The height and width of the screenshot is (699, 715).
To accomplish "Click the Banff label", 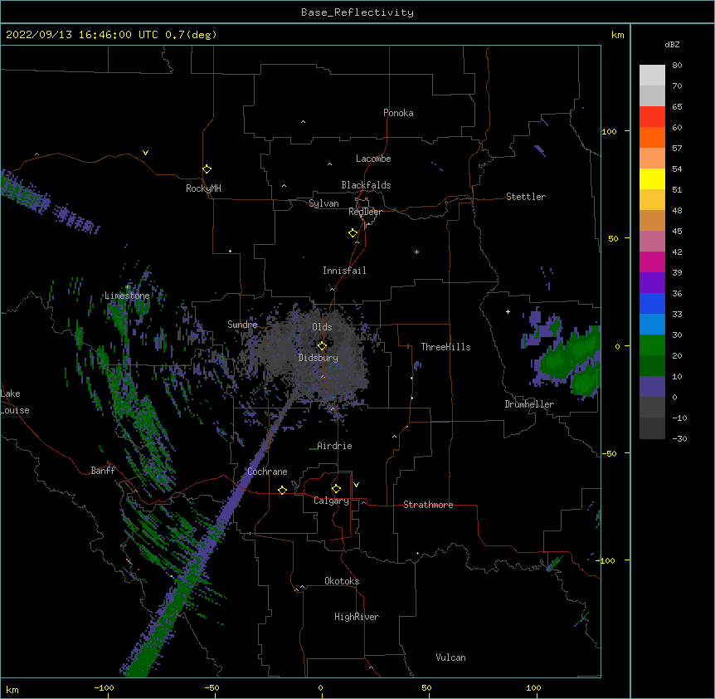I will click(103, 471).
